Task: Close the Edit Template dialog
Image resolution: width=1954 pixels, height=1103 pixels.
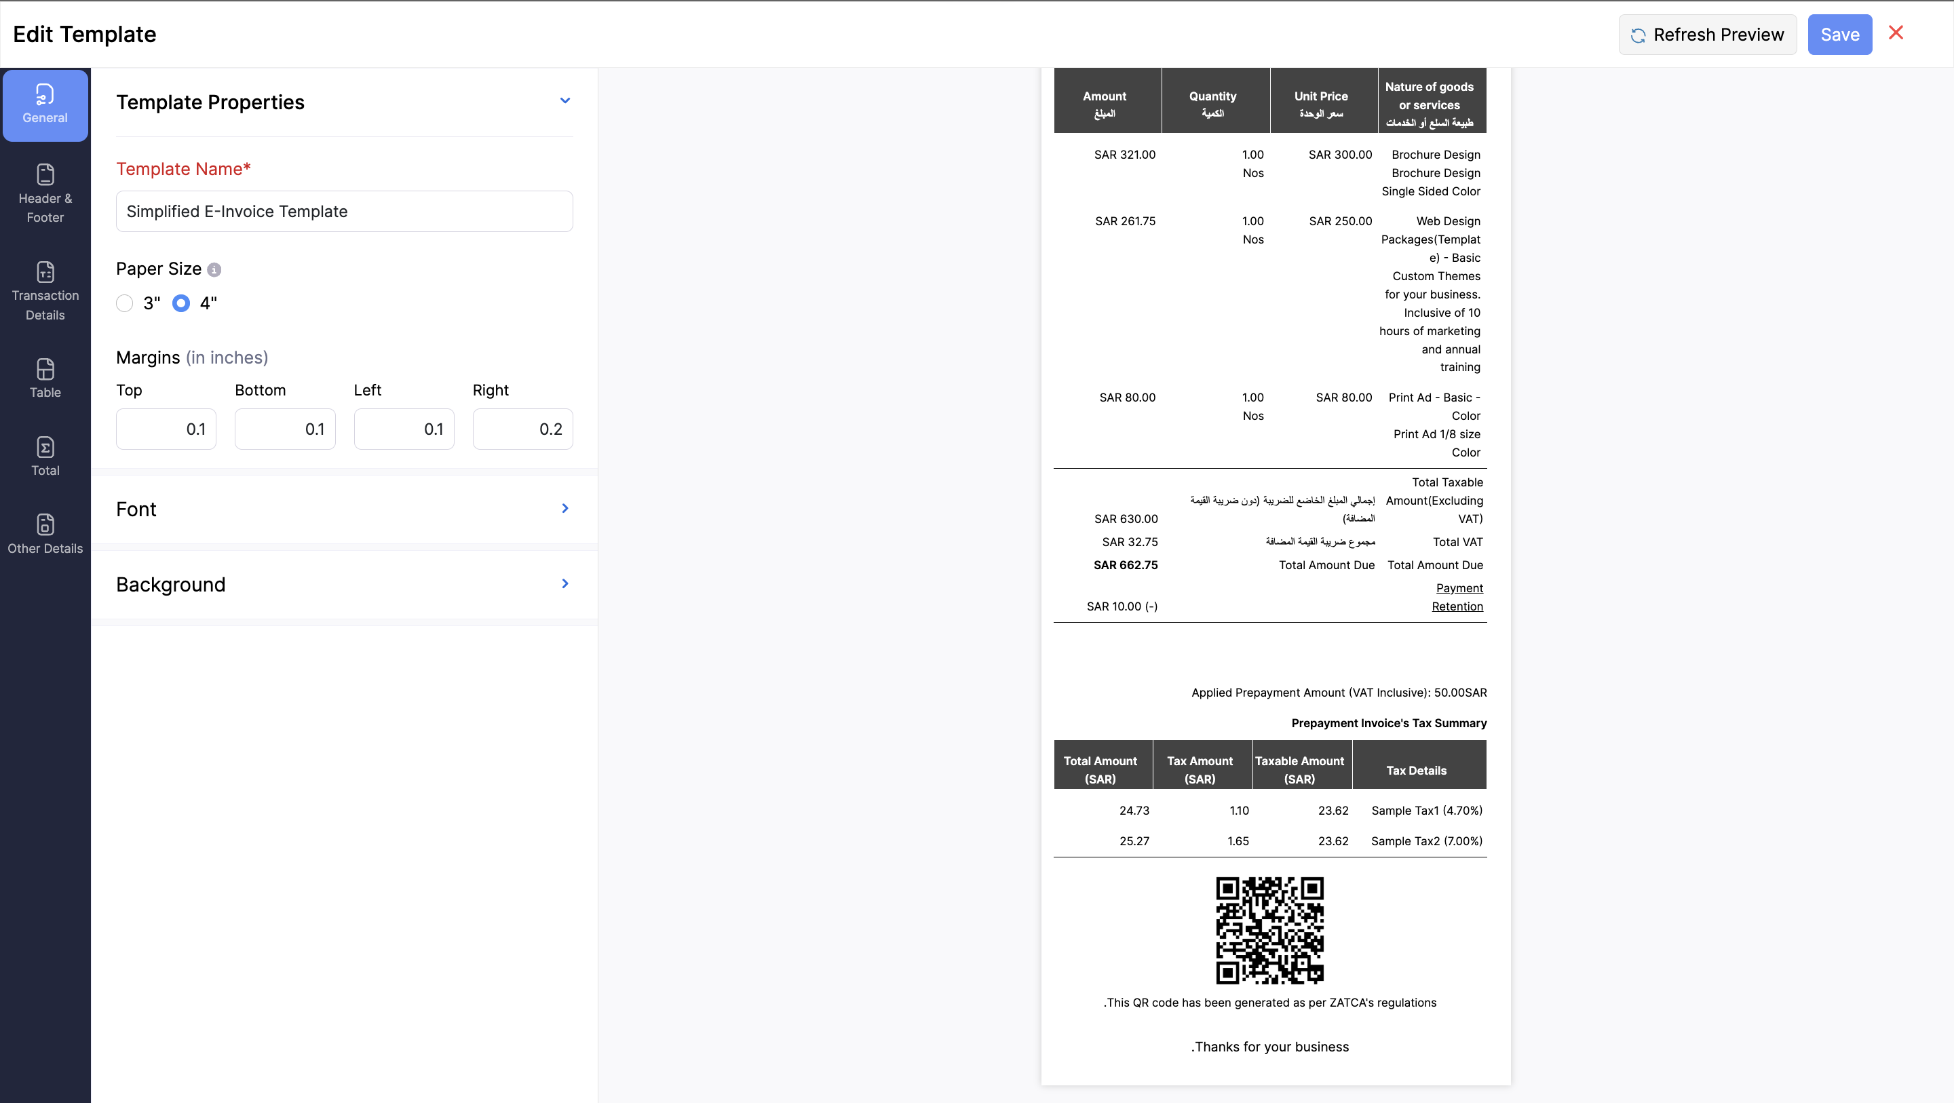Action: 1896,33
